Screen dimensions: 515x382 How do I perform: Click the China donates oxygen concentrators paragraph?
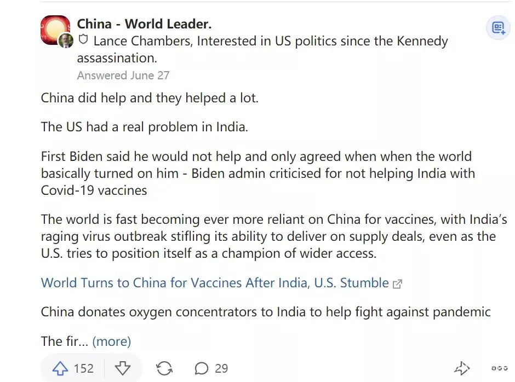coord(266,312)
